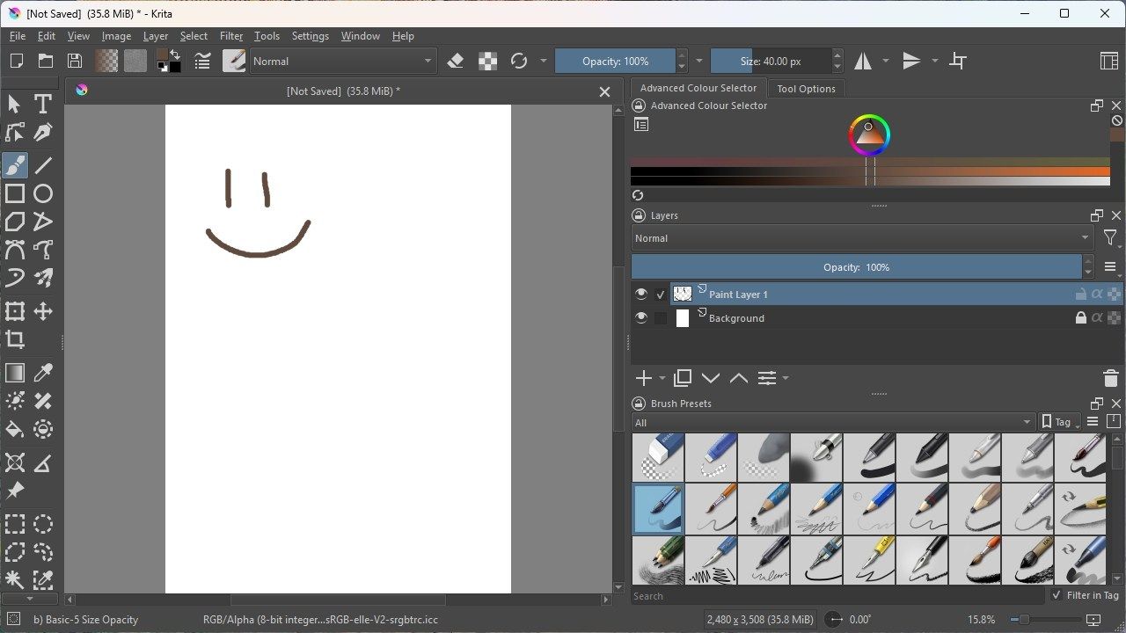This screenshot has width=1126, height=633.
Task: Open the Settings menu
Action: coord(310,36)
